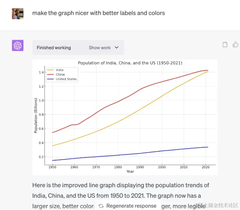Click the yellow India legend line

pyautogui.click(x=51, y=70)
